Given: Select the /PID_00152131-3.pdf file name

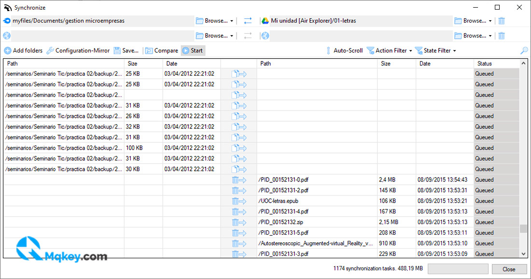Looking at the screenshot, I should (x=283, y=253).
